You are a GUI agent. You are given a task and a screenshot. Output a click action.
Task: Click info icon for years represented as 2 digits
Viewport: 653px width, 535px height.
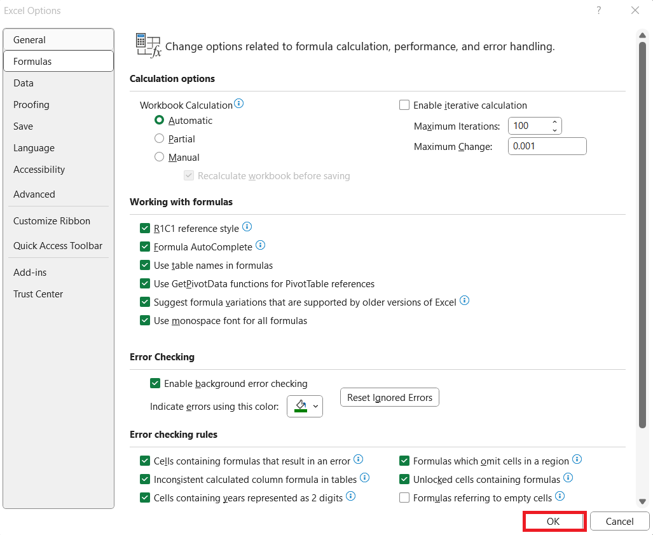pyautogui.click(x=350, y=496)
